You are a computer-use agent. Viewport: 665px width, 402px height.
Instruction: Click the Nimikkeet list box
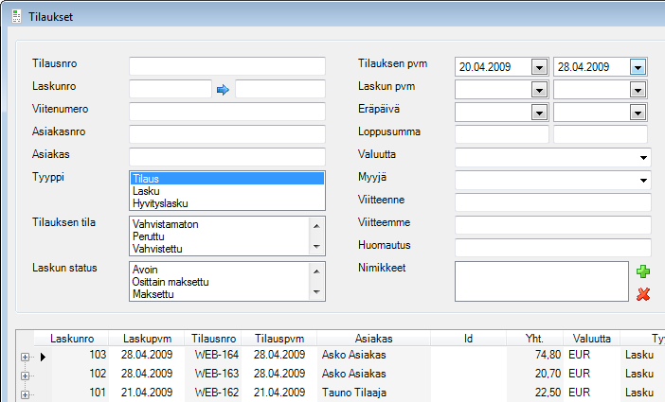[542, 281]
